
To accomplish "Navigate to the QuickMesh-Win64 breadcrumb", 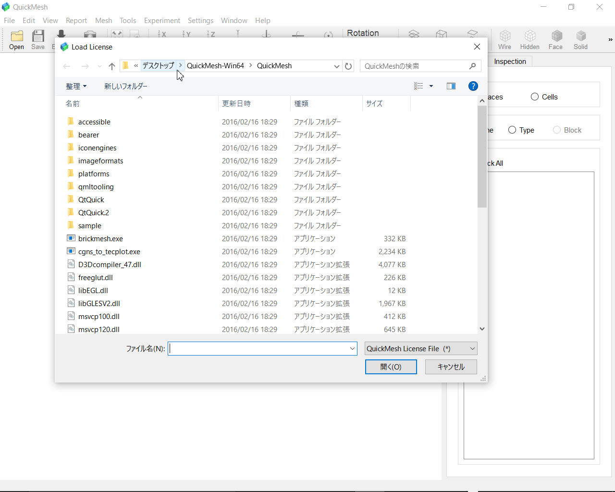I will (x=215, y=66).
